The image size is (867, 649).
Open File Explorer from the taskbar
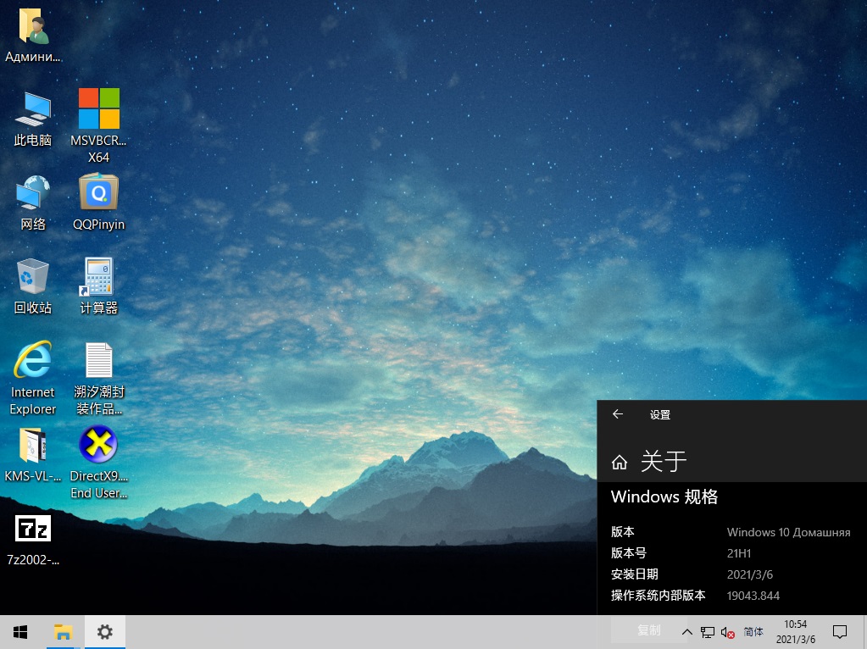62,632
